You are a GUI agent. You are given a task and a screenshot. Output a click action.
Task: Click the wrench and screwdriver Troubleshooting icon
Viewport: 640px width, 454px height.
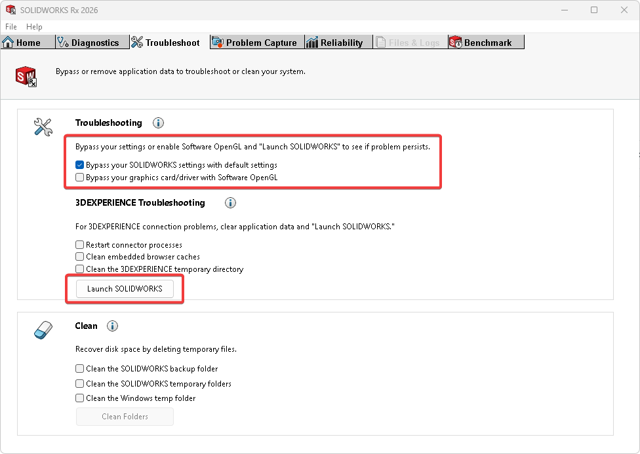tap(43, 127)
